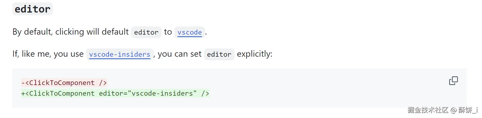Open the vscode link
This screenshot has width=482, height=118.
tap(189, 32)
